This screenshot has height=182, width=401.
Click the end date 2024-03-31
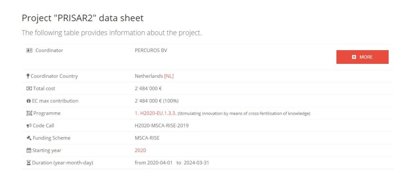197,162
